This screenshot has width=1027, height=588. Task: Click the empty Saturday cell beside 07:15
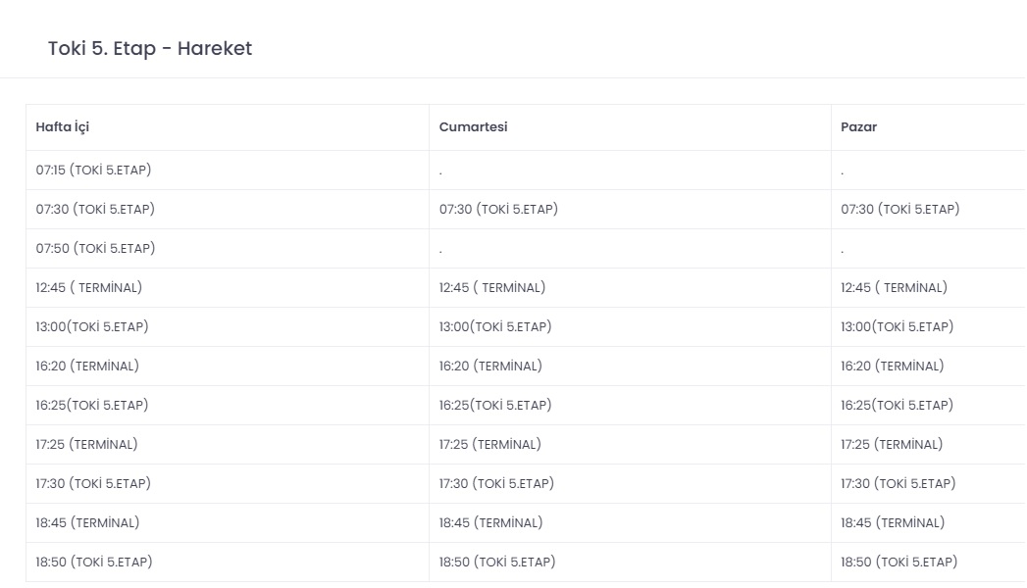630,171
